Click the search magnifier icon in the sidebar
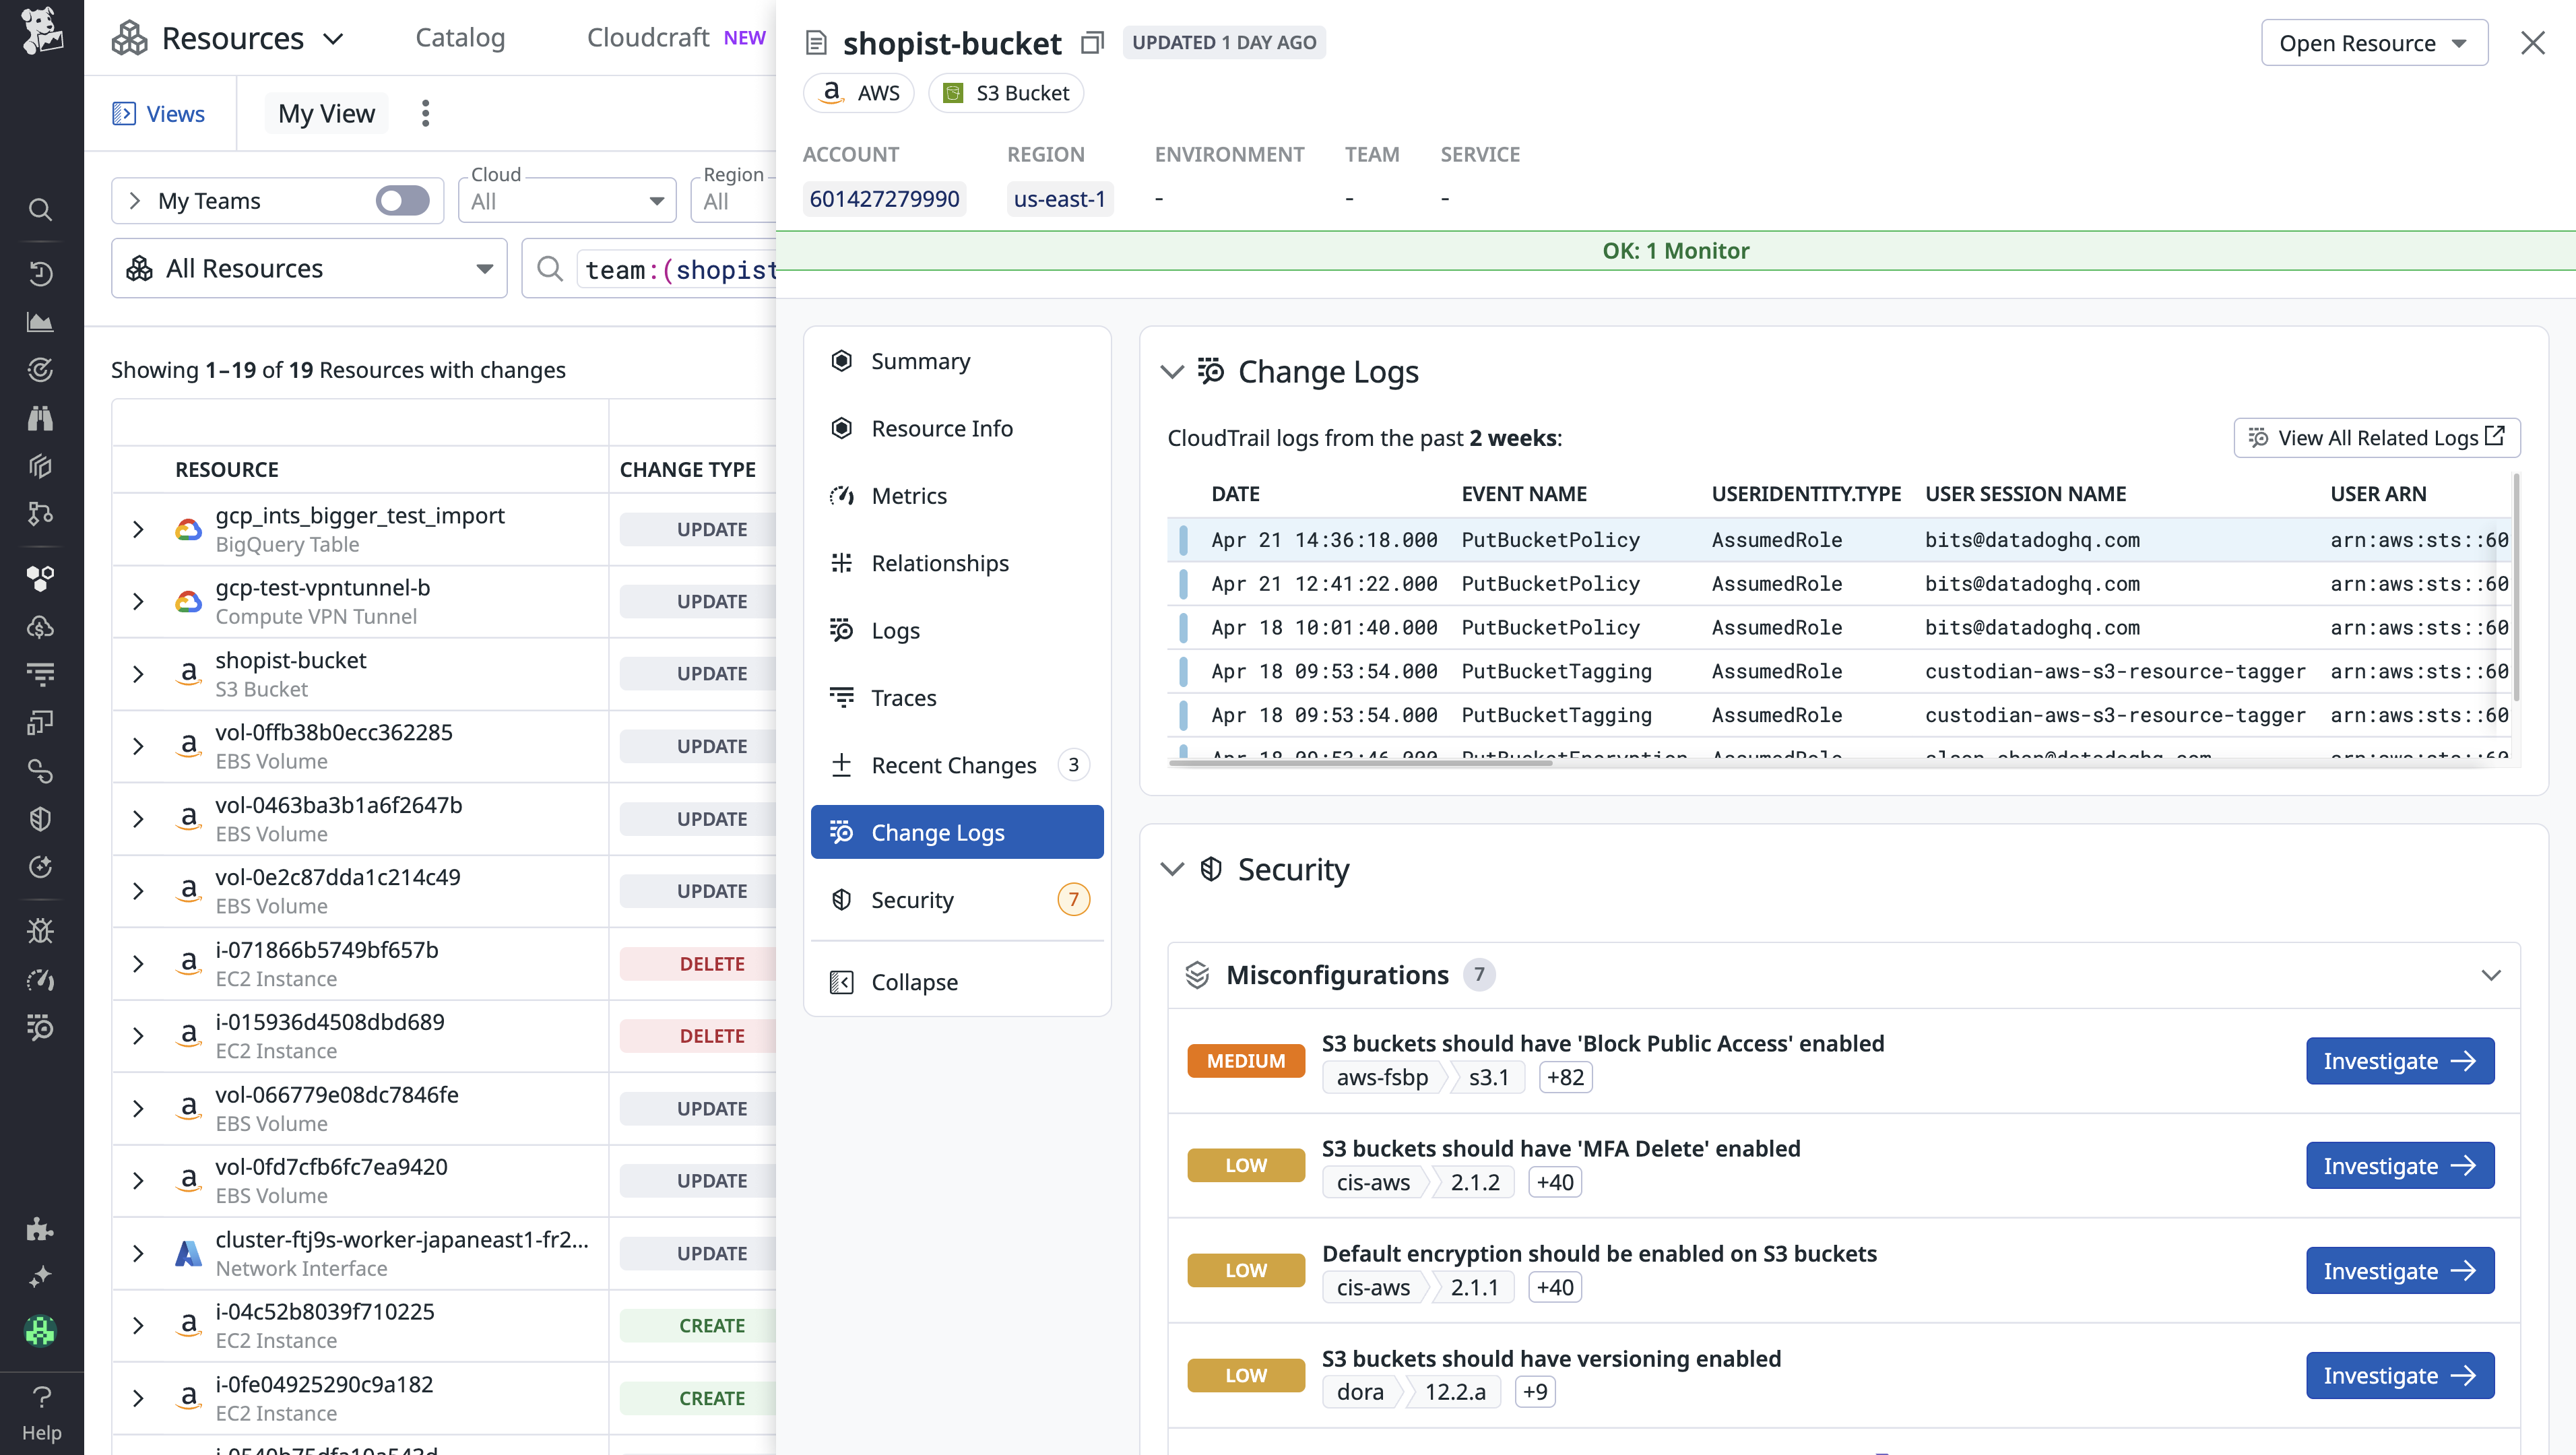2576x1455 pixels. [40, 209]
